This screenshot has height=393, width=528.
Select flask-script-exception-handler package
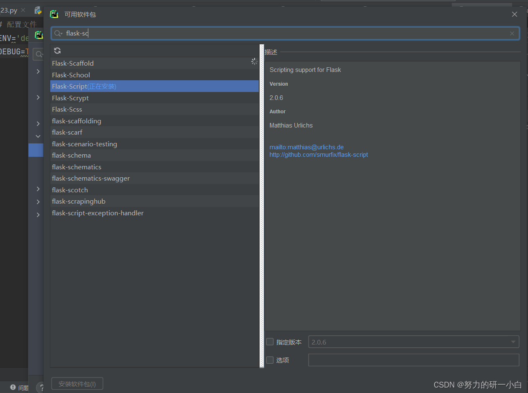point(155,213)
